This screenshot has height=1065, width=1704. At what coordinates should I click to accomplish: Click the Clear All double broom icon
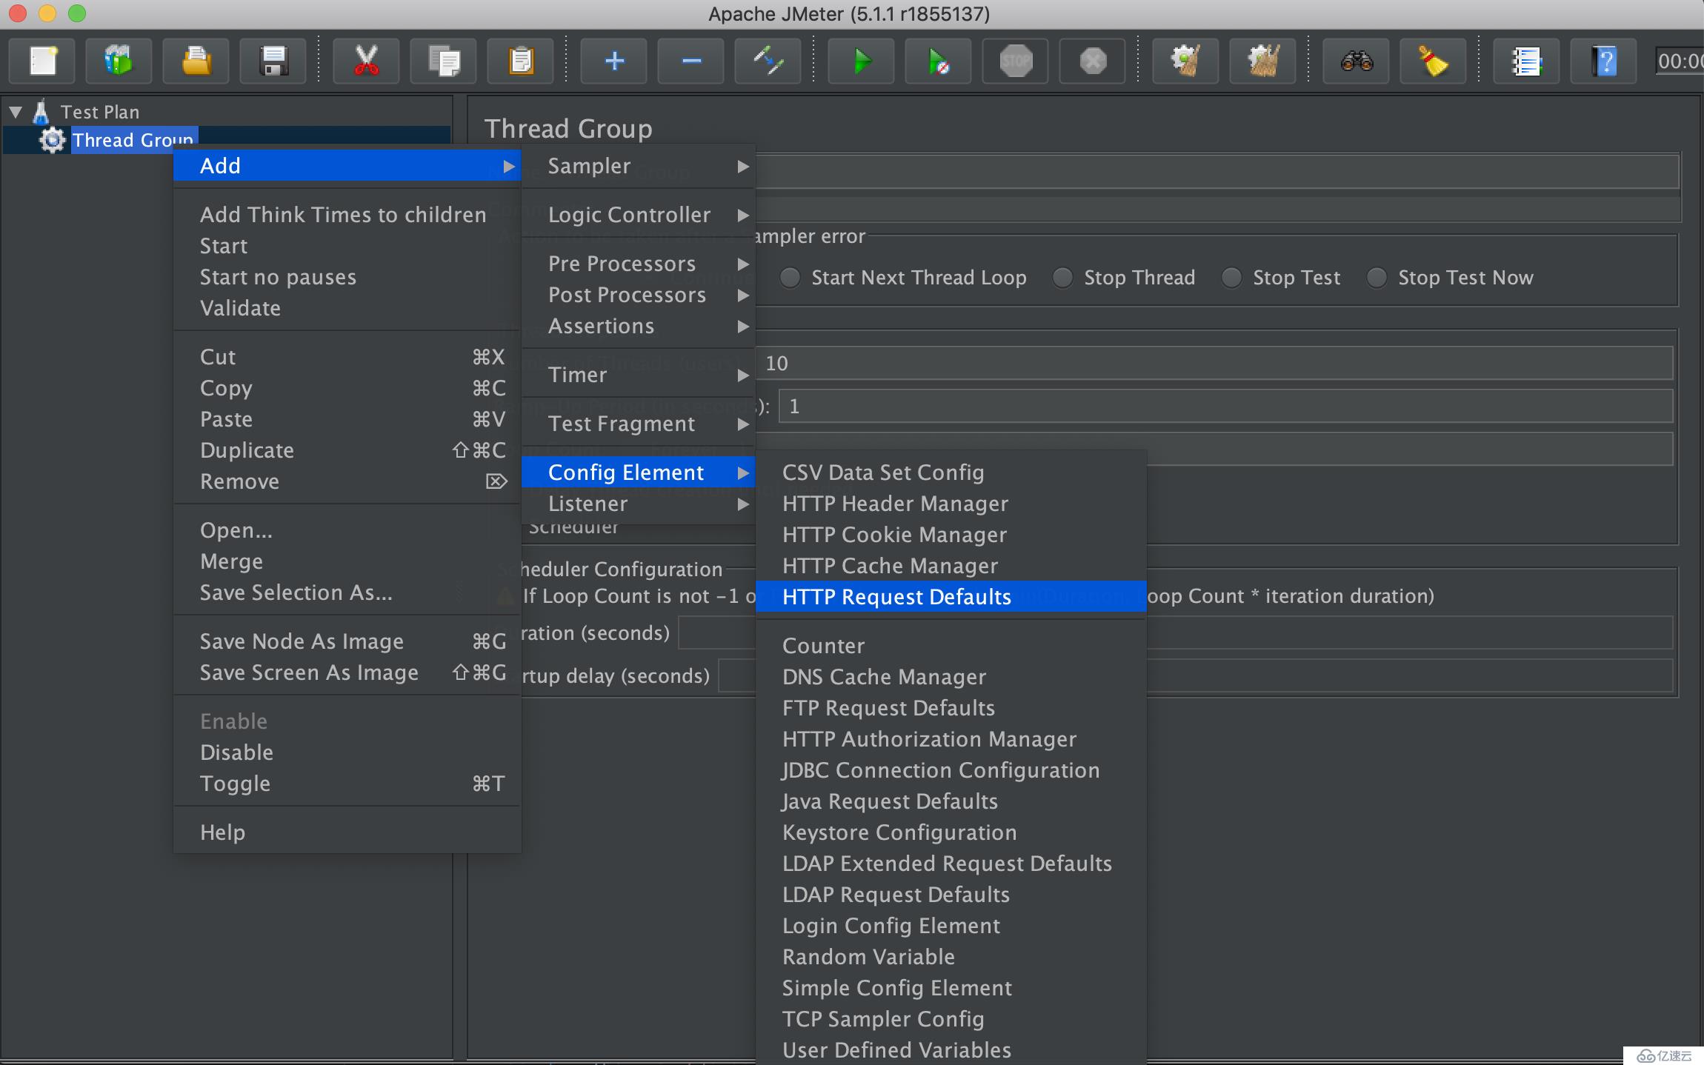[x=1262, y=61]
